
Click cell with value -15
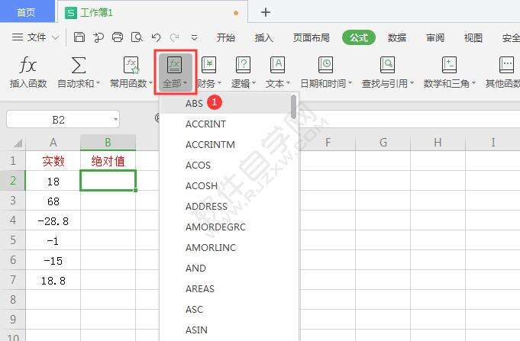click(53, 260)
